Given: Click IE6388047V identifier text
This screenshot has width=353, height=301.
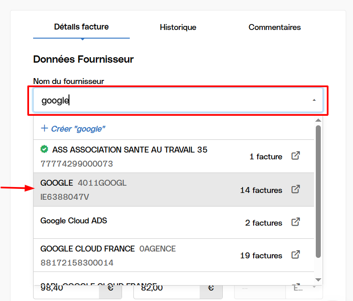Looking at the screenshot, I should [64, 197].
